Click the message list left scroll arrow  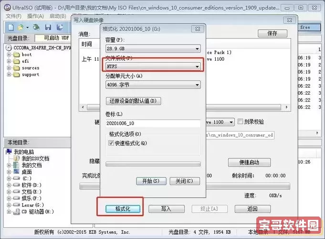(83, 107)
